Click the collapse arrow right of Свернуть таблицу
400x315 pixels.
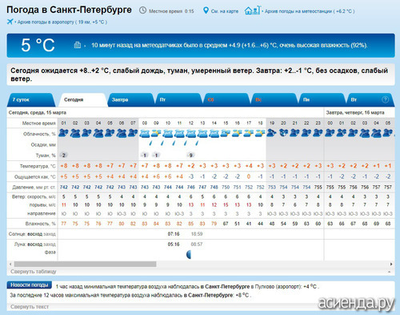tap(390, 272)
